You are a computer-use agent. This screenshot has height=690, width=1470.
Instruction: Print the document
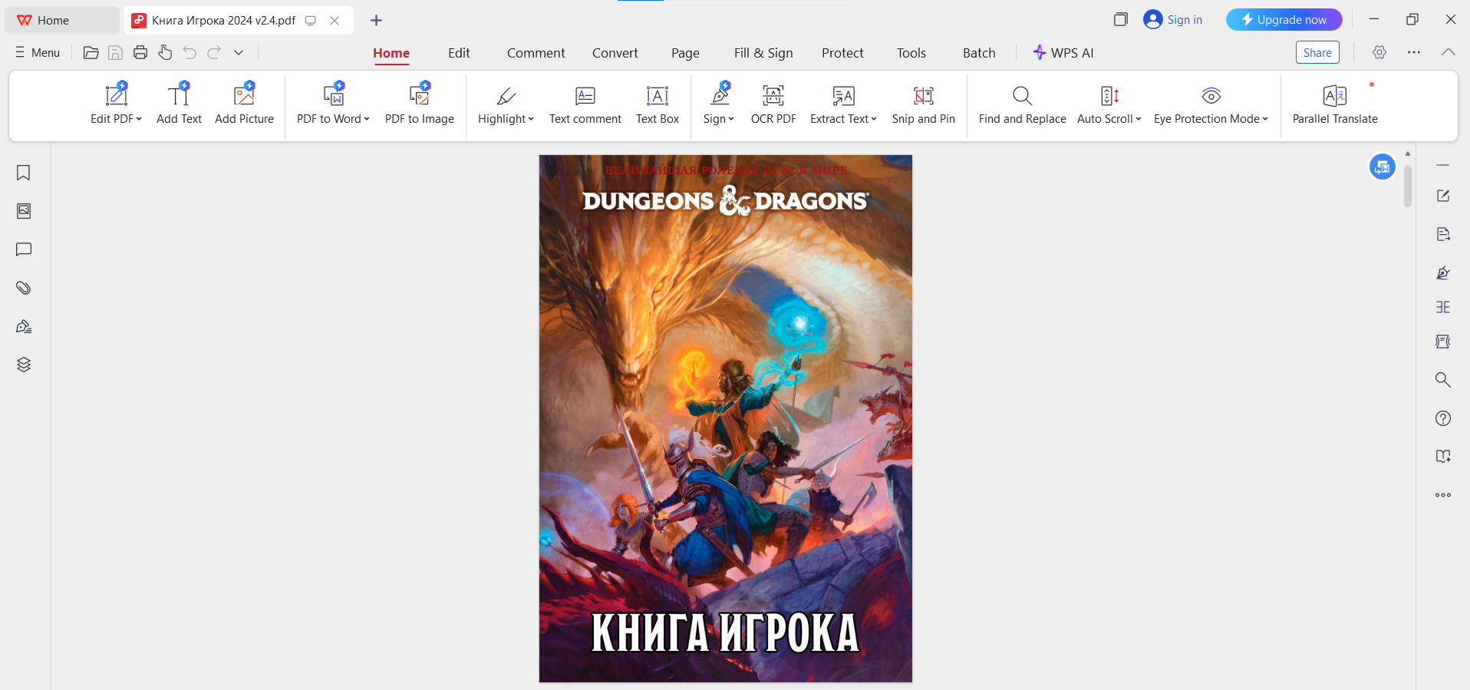click(140, 52)
